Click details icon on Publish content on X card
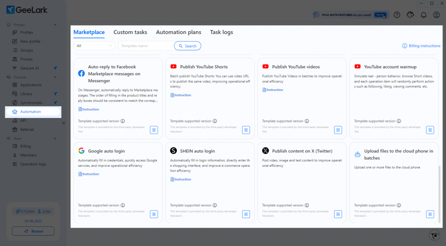Image resolution: width=446 pixels, height=246 pixels. pos(338,214)
